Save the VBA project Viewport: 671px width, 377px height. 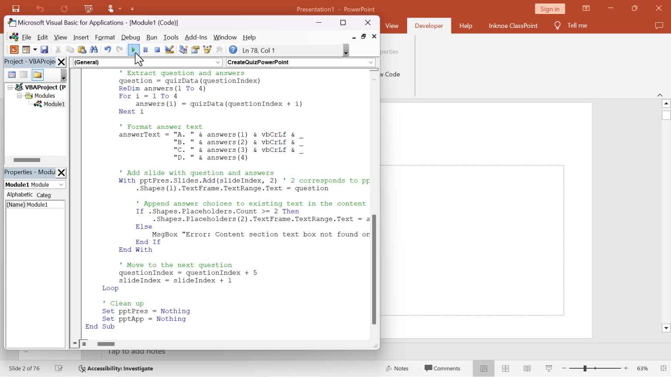point(45,49)
